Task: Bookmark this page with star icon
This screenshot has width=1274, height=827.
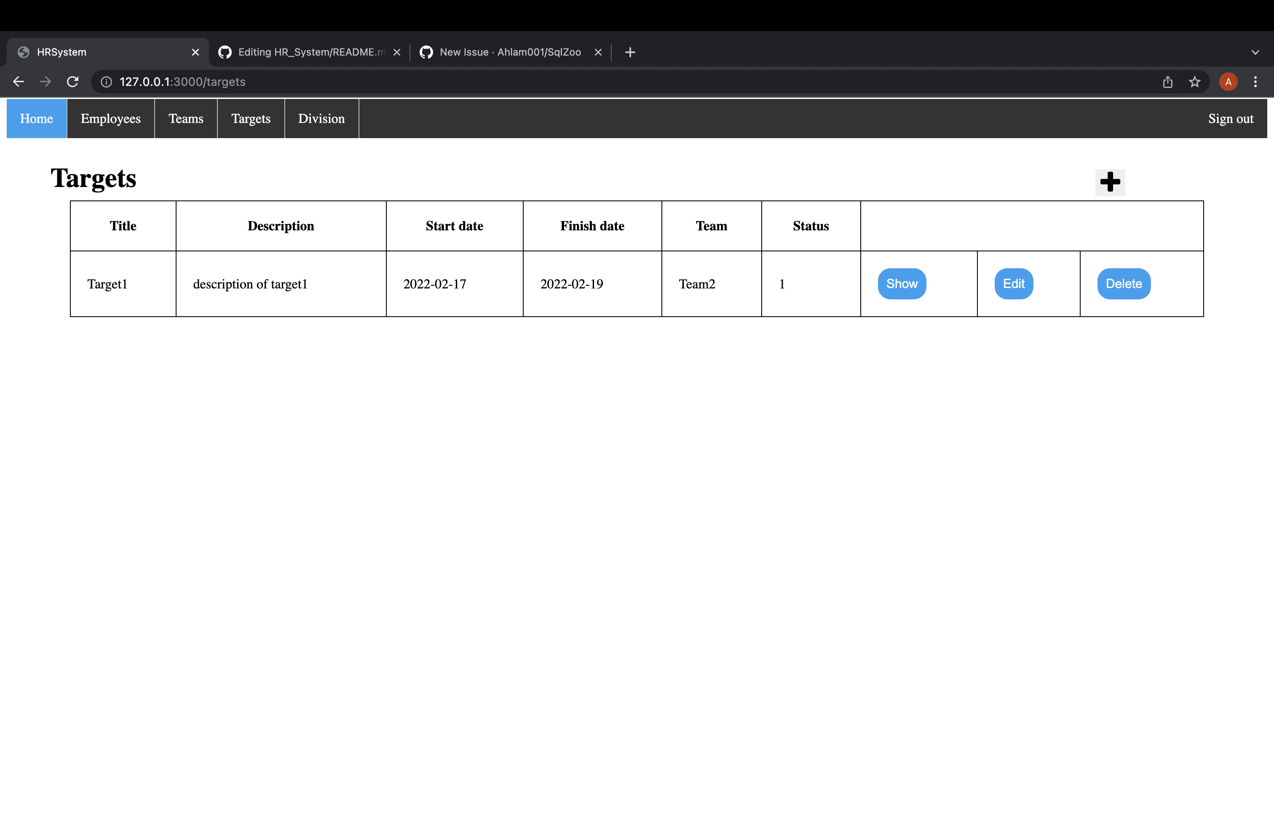Action: (x=1194, y=82)
